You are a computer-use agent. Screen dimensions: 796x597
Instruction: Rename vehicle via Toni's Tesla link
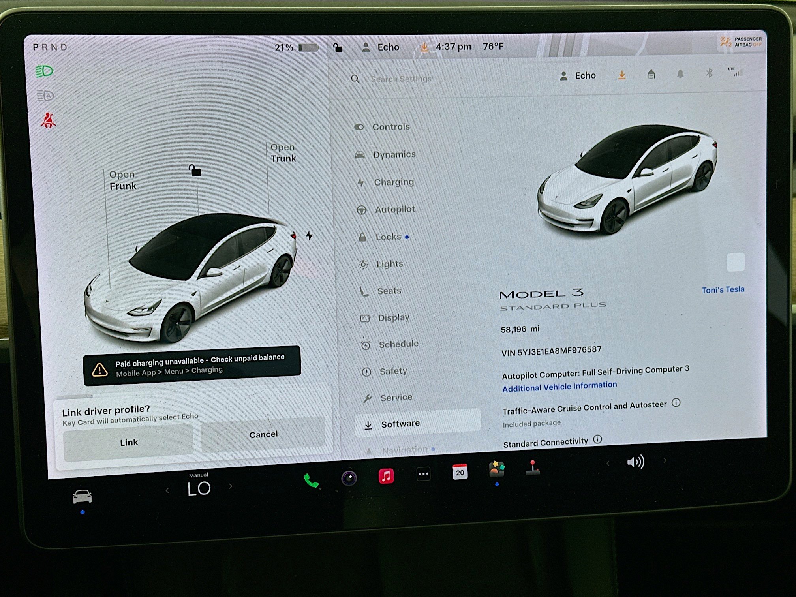(x=723, y=290)
